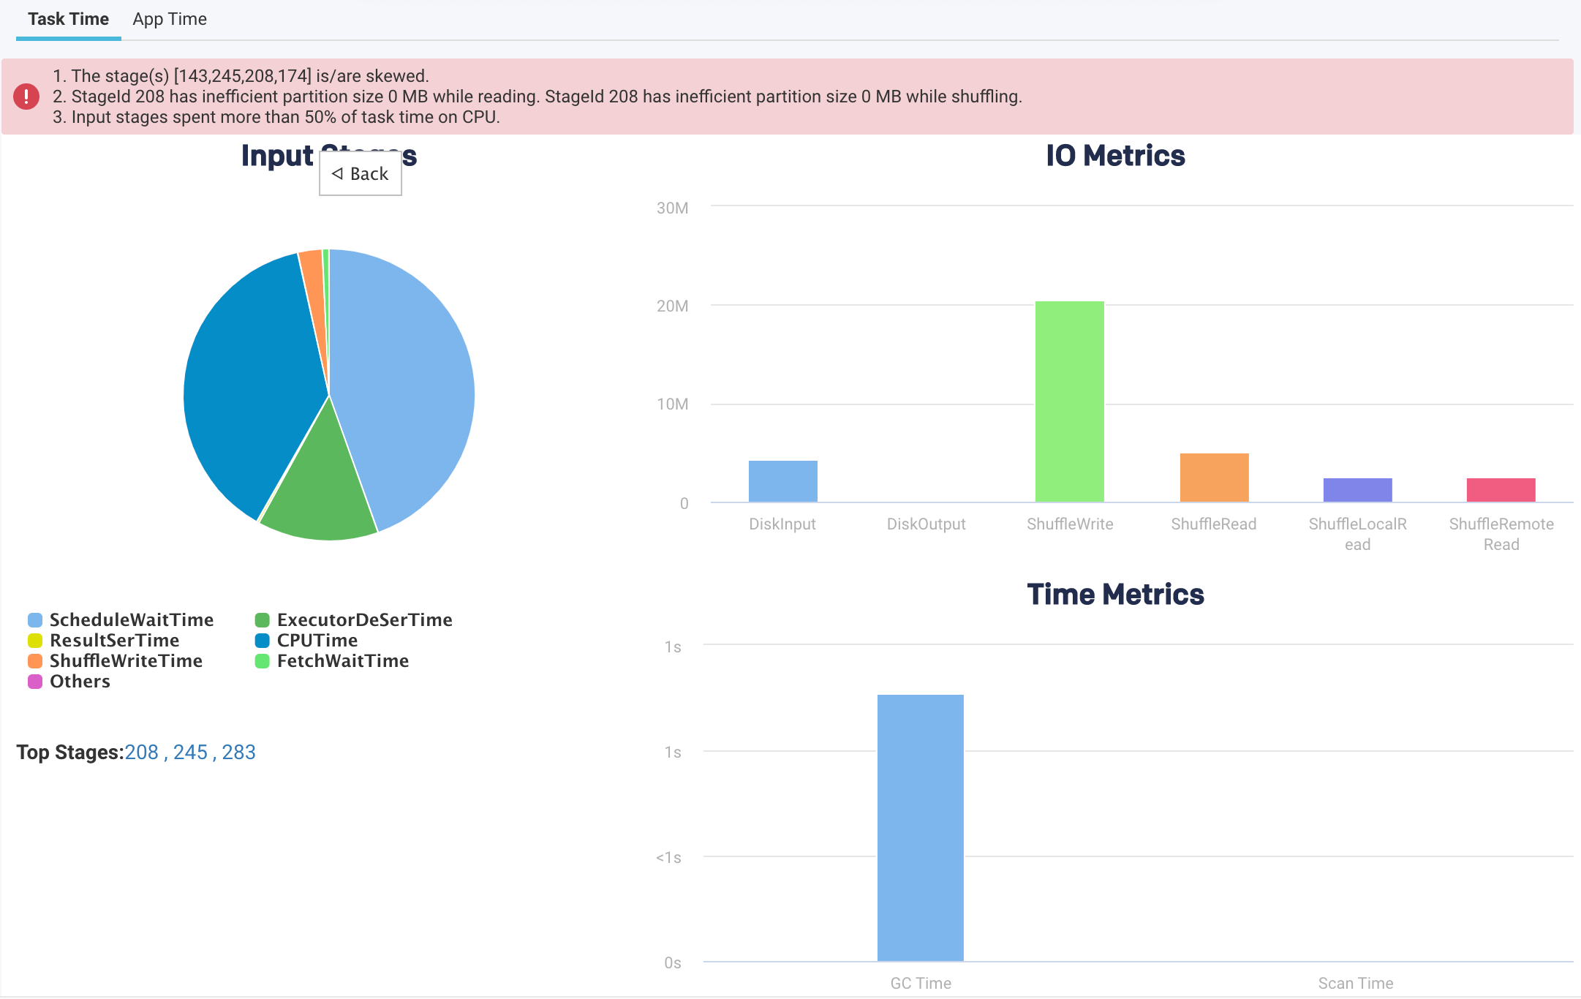Click the DiskInput bar in IO Metrics
Image resolution: width=1581 pixels, height=999 pixels.
tap(782, 481)
